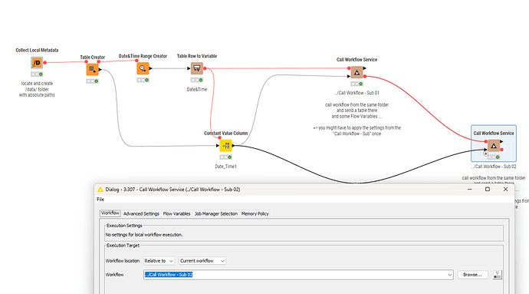This screenshot has width=529, height=294.
Task: Expand the Current workflow dropdown
Action: 202,261
